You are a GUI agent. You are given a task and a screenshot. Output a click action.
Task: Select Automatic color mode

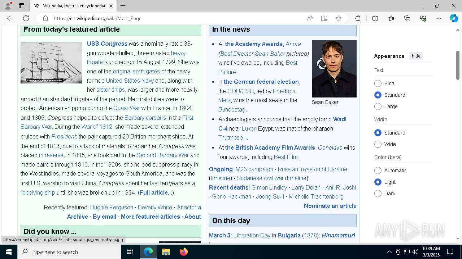(x=378, y=171)
